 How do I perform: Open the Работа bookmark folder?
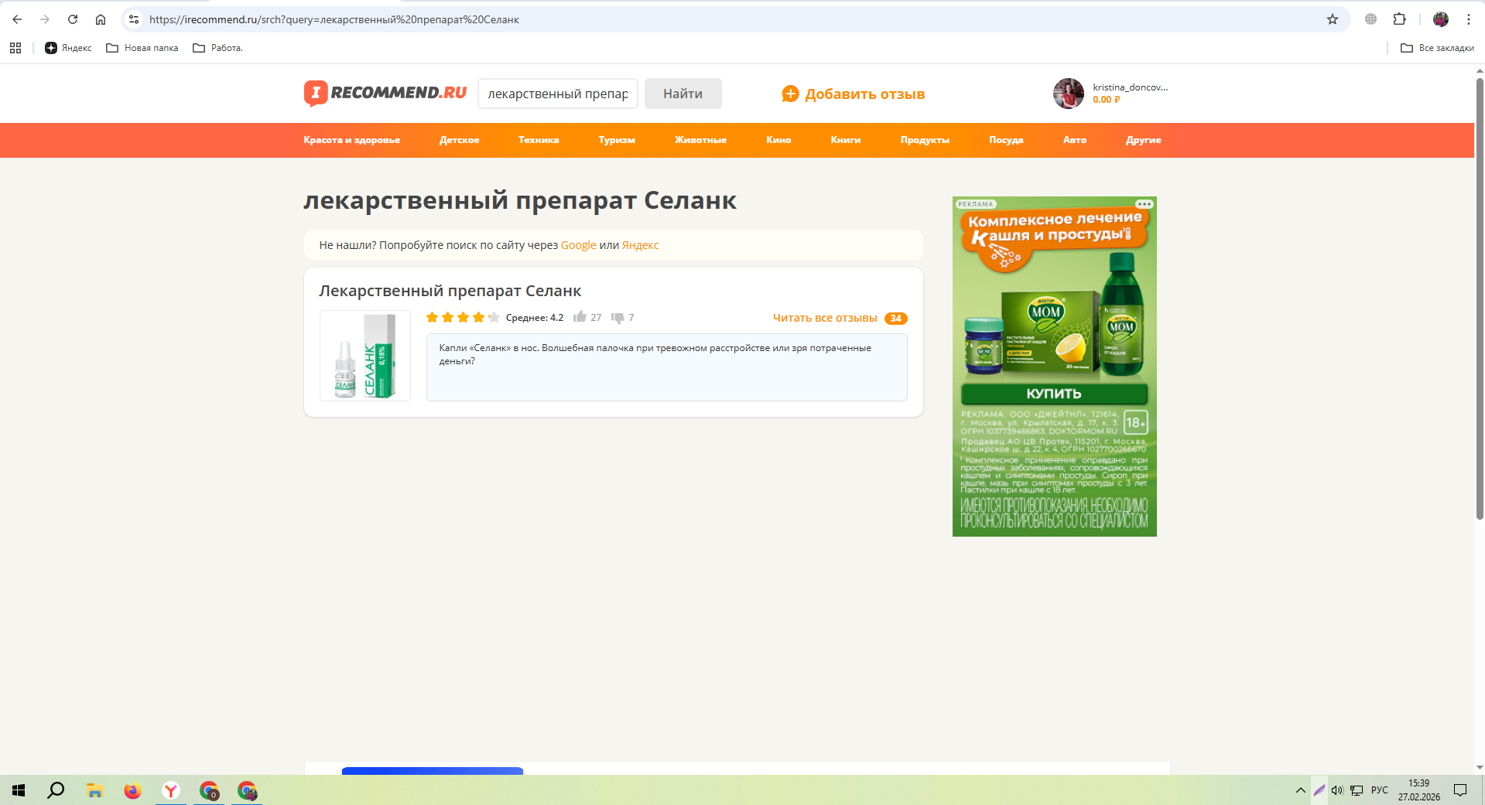217,48
